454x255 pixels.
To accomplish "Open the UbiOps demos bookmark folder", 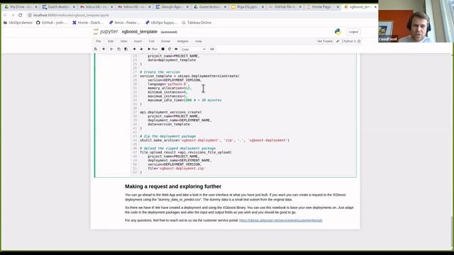I will pos(18,23).
